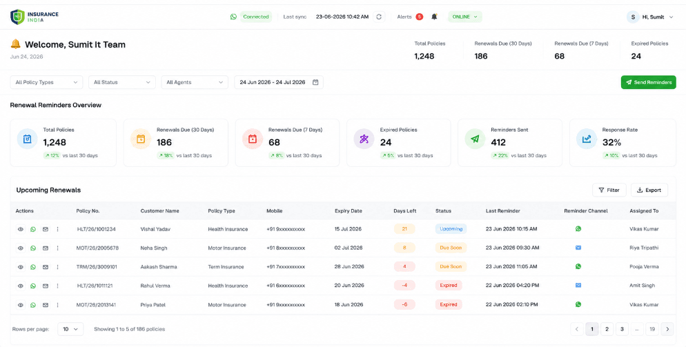Click the WhatsApp Connected status icon
The width and height of the screenshot is (686, 347).
pyautogui.click(x=233, y=17)
